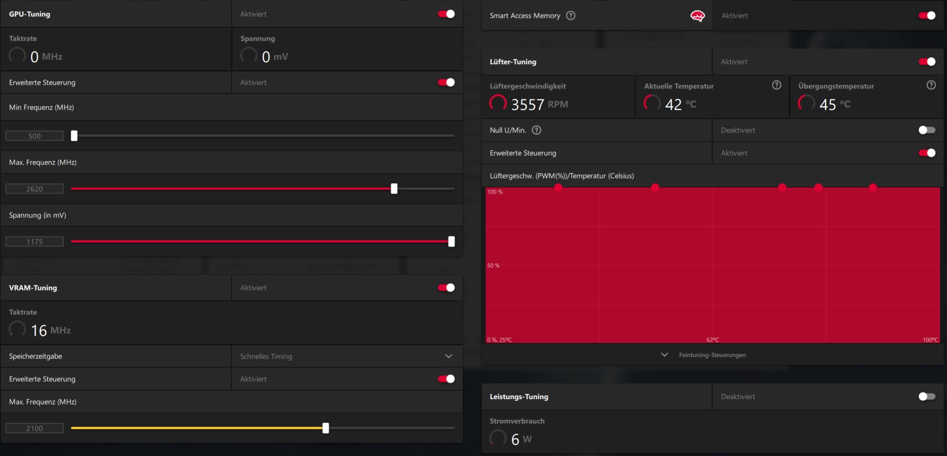Toggle the Smart Access Memory switch
This screenshot has width=947, height=456.
[x=927, y=16]
